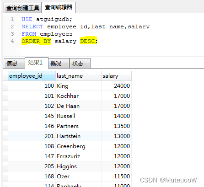
Task: Click Greenberg's salary cell 12000
Action: (116, 146)
